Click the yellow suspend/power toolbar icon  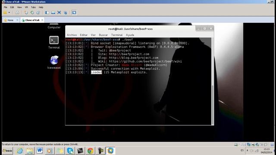click(x=5, y=12)
